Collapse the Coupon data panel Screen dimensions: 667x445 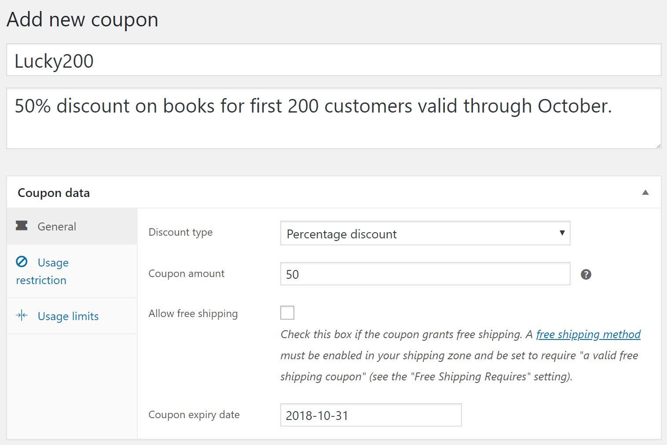[645, 192]
